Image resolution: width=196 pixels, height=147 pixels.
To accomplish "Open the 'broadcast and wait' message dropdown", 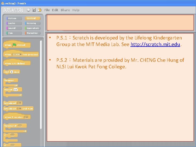I will tap(20, 109).
